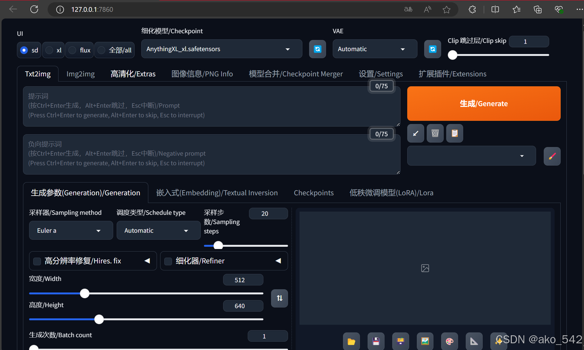The image size is (584, 350).
Task: Adjust the Sampling steps slider
Action: [x=246, y=245]
